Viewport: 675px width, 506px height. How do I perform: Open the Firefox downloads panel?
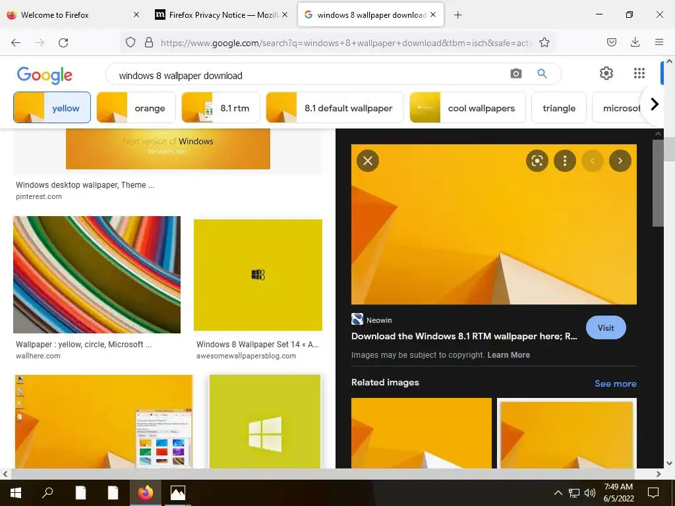pyautogui.click(x=635, y=42)
